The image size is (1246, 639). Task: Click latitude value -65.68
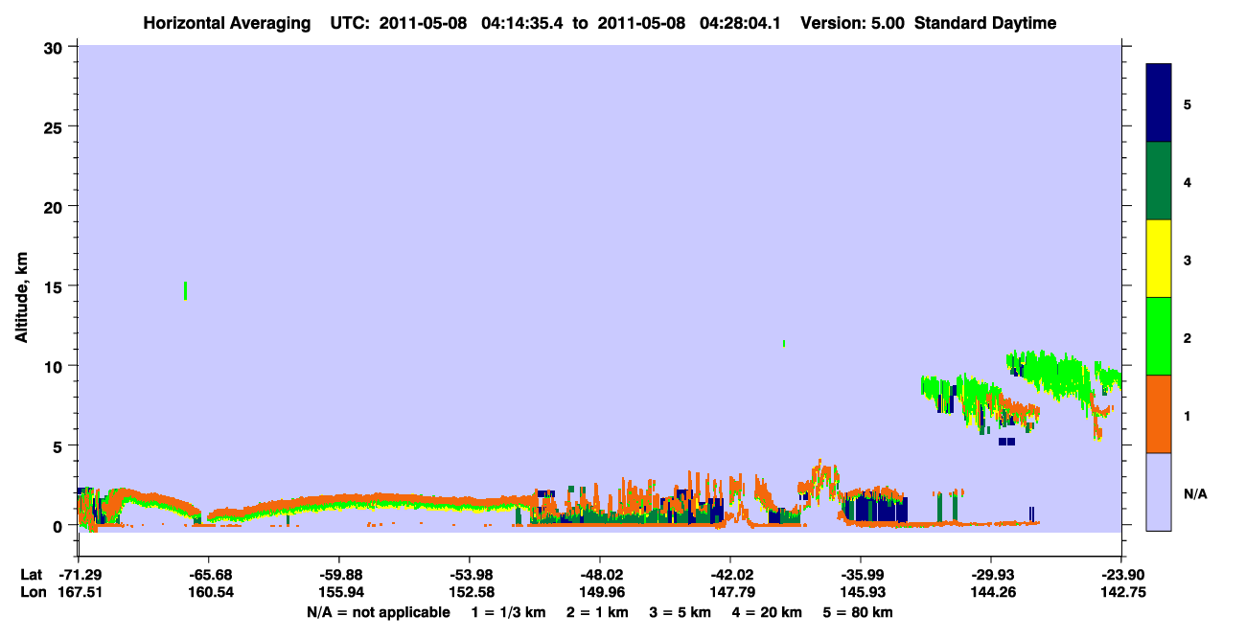point(209,575)
